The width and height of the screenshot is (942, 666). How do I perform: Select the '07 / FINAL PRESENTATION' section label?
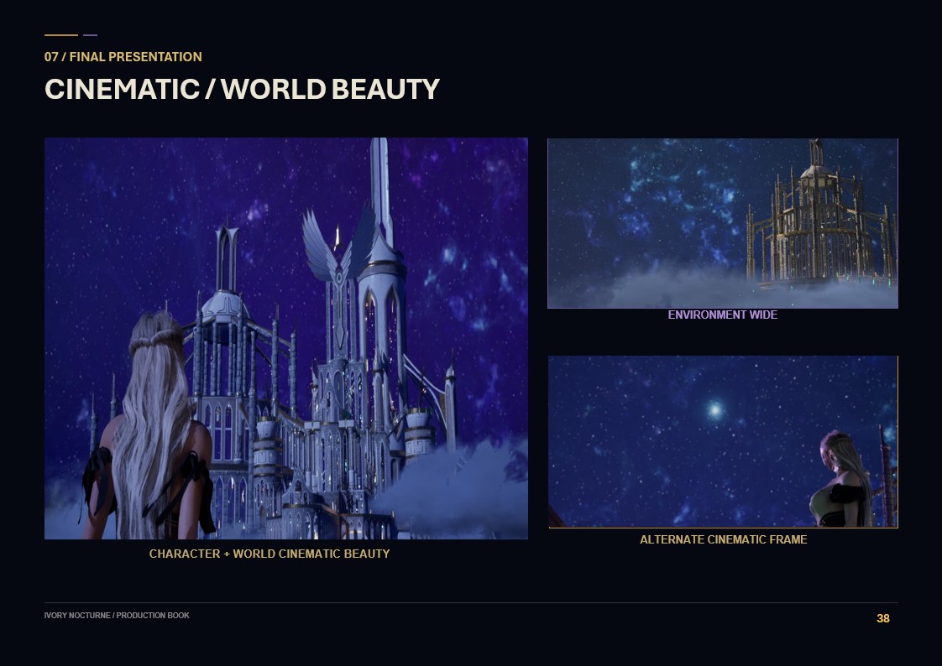tap(123, 57)
